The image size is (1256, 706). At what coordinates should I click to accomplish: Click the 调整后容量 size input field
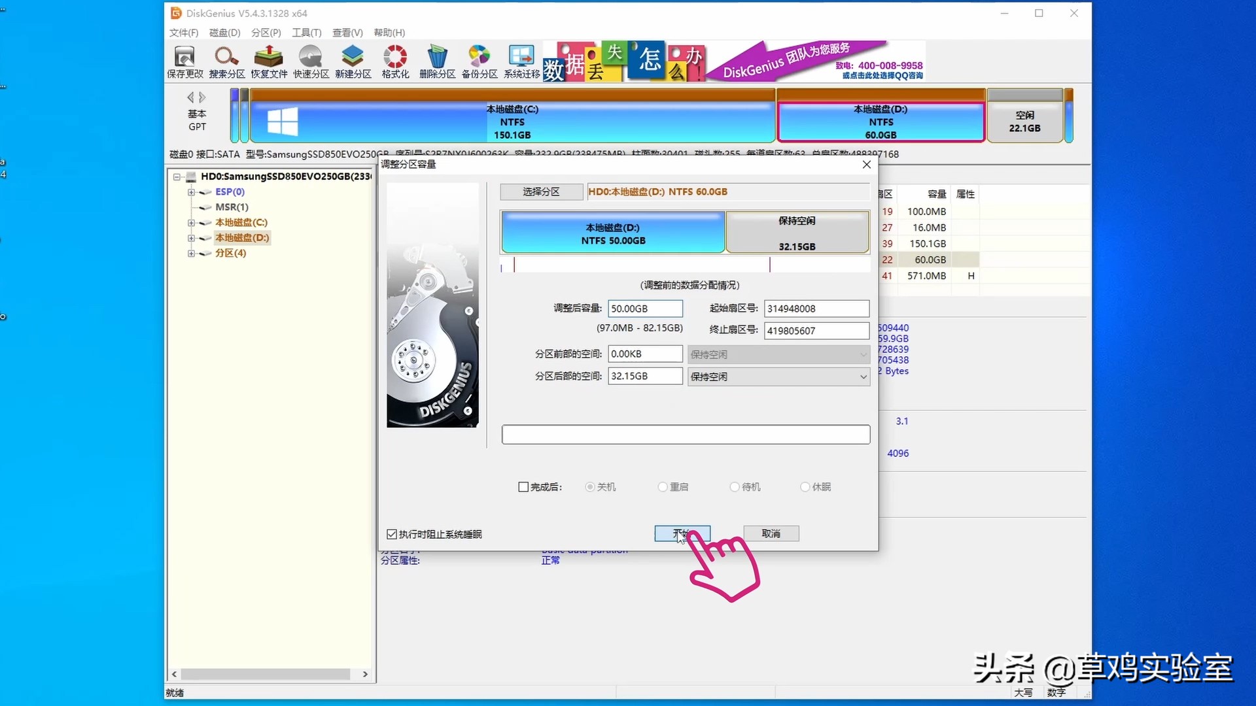click(x=644, y=309)
